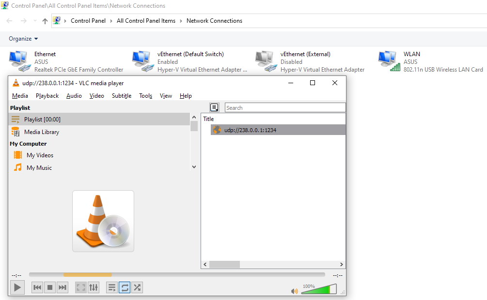Select vEthernet (External) disabled adapter
This screenshot has width=487, height=300.
pos(310,62)
